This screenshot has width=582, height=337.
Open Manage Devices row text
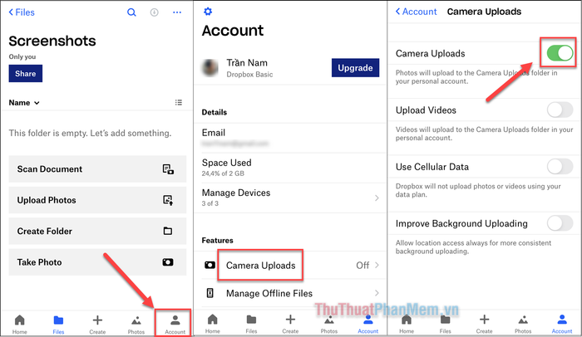(236, 193)
